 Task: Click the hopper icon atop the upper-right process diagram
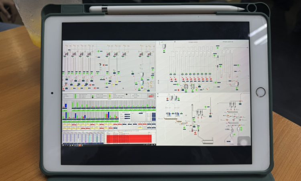coord(164,47)
